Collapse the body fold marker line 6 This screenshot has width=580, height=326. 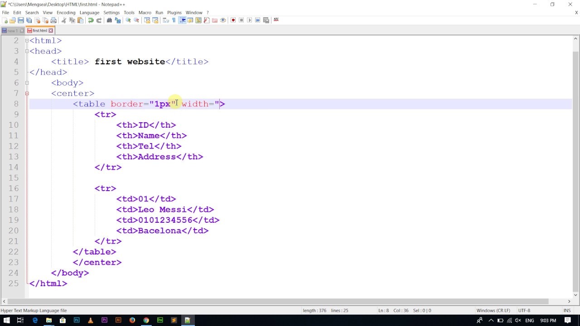tap(27, 83)
